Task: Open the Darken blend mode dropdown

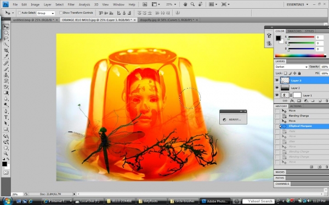Action: (291, 67)
